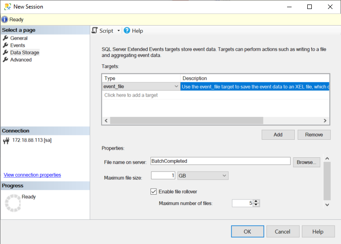Click the New Session window icon
Screen dimensions: 341x244
[x=8, y=7]
